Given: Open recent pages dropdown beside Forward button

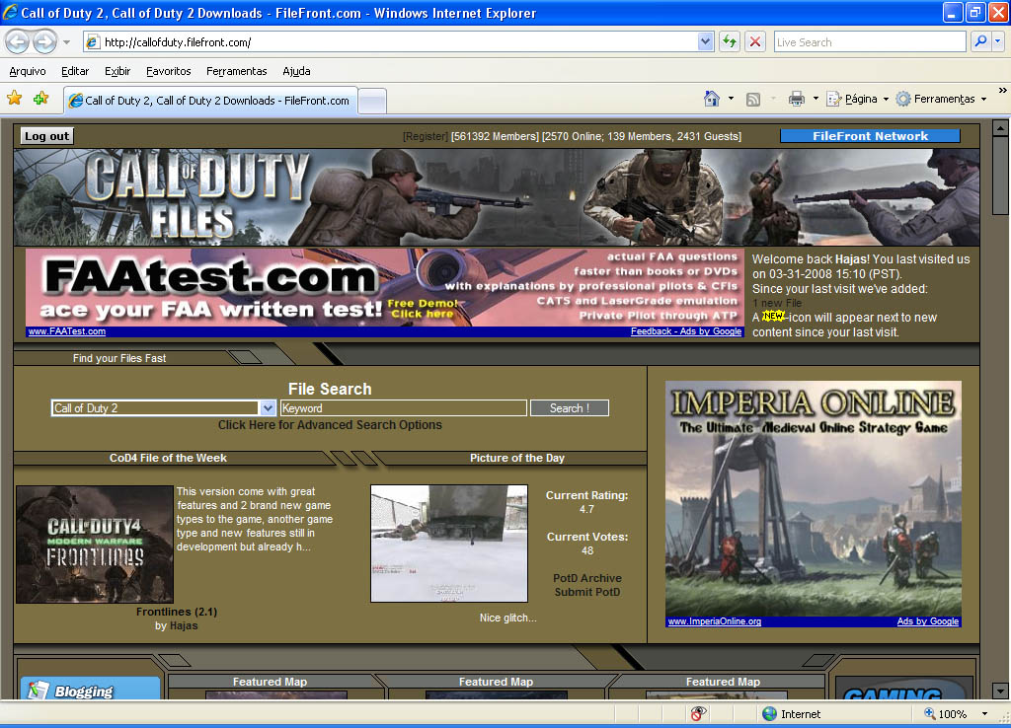Looking at the screenshot, I should click(66, 42).
